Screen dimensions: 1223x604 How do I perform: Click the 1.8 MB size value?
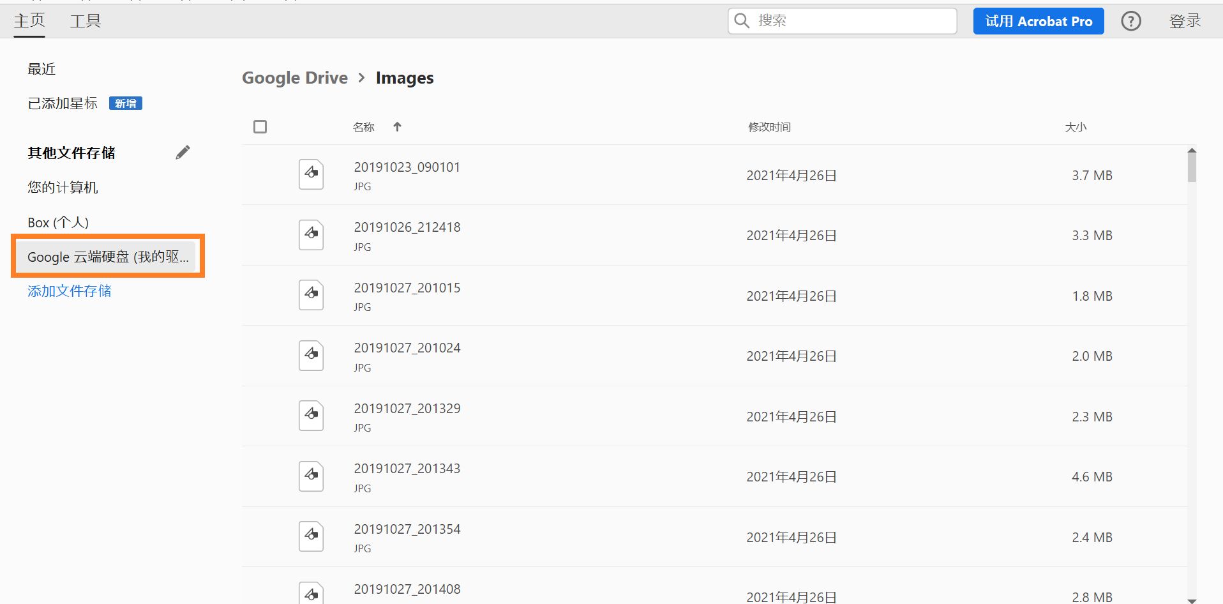tap(1092, 296)
